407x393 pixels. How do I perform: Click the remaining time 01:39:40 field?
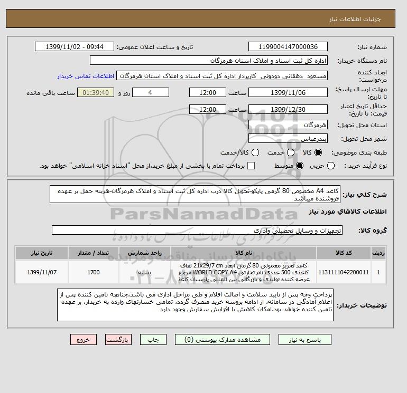96,92
